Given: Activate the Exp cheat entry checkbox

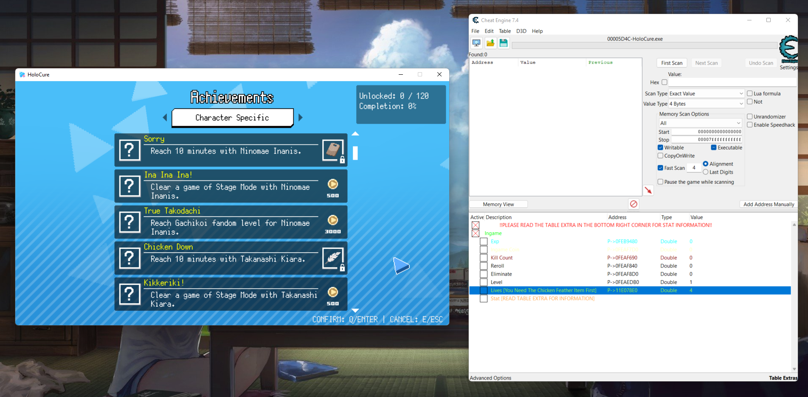Looking at the screenshot, I should [x=484, y=241].
